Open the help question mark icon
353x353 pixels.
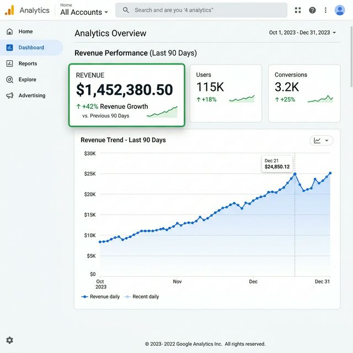tap(313, 10)
